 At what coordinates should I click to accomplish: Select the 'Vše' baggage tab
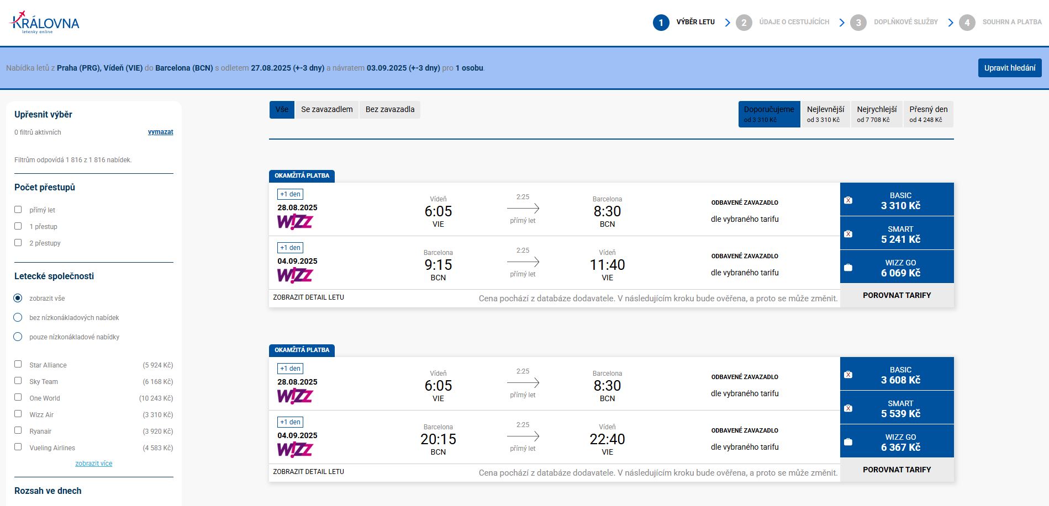tap(282, 109)
